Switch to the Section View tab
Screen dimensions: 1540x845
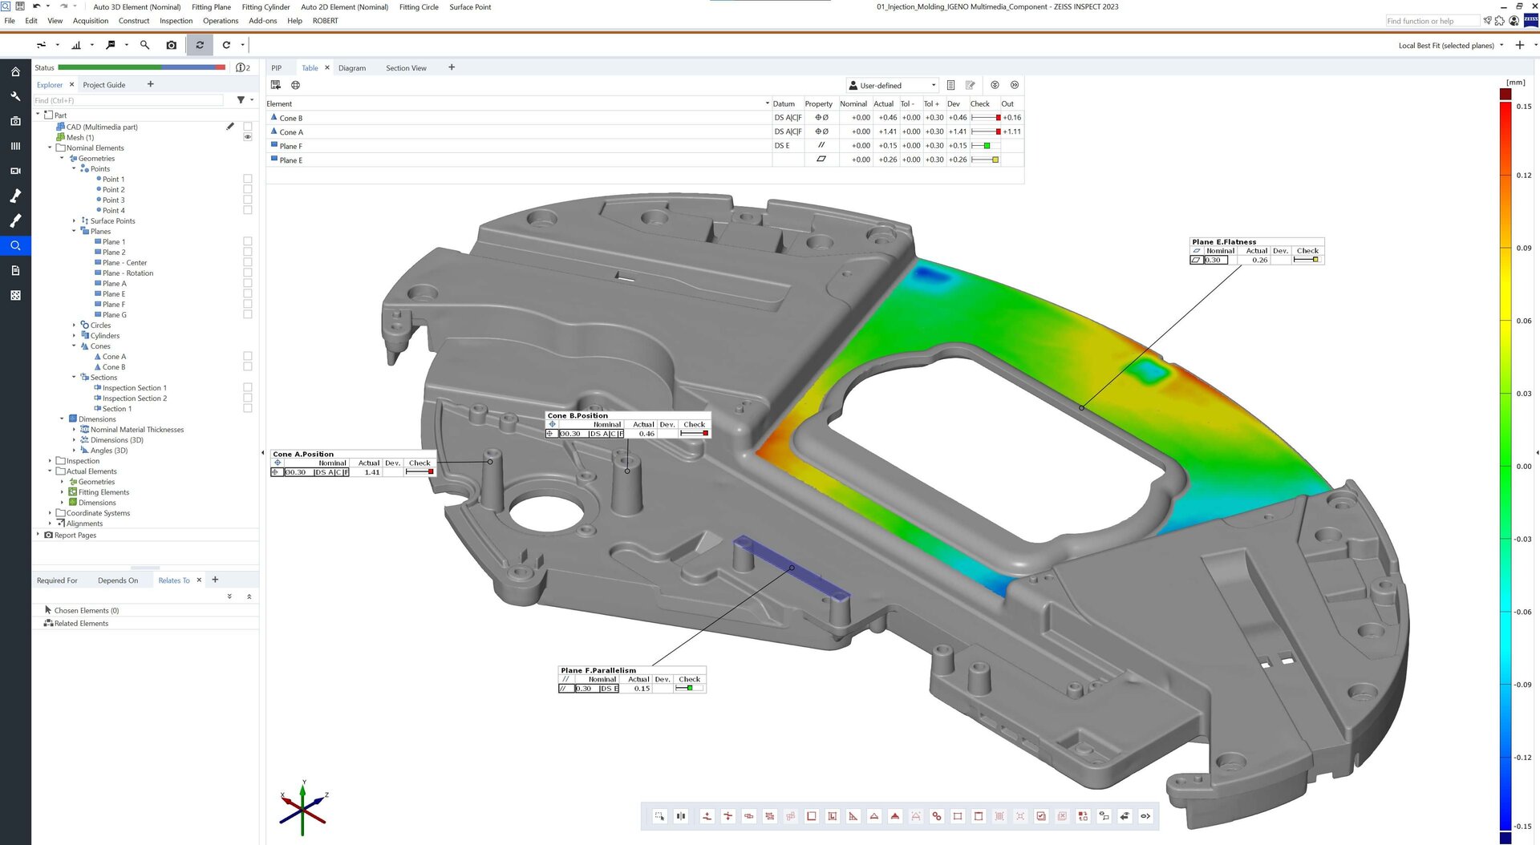point(406,68)
